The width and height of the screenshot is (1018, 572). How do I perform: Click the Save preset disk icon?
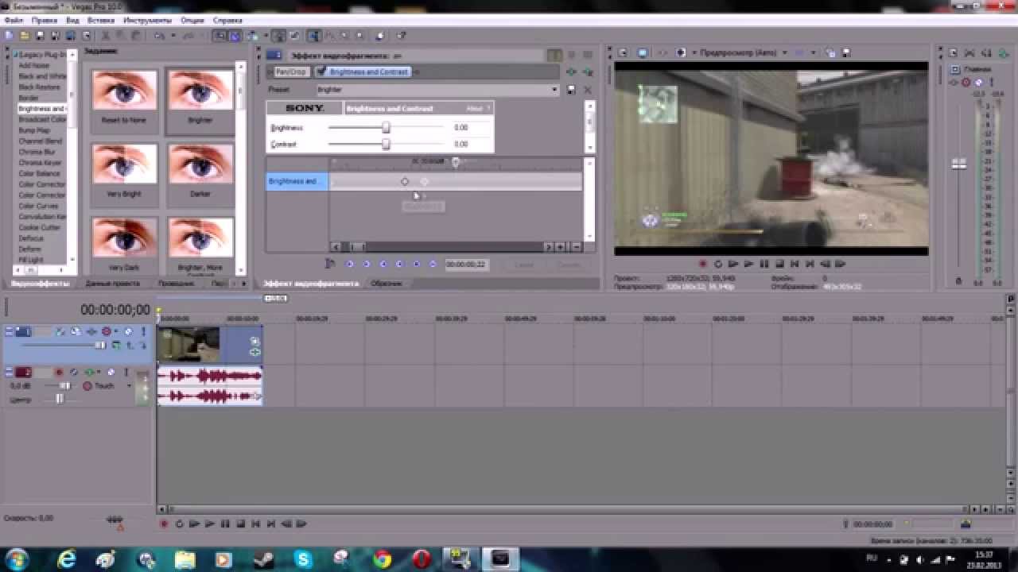[572, 90]
